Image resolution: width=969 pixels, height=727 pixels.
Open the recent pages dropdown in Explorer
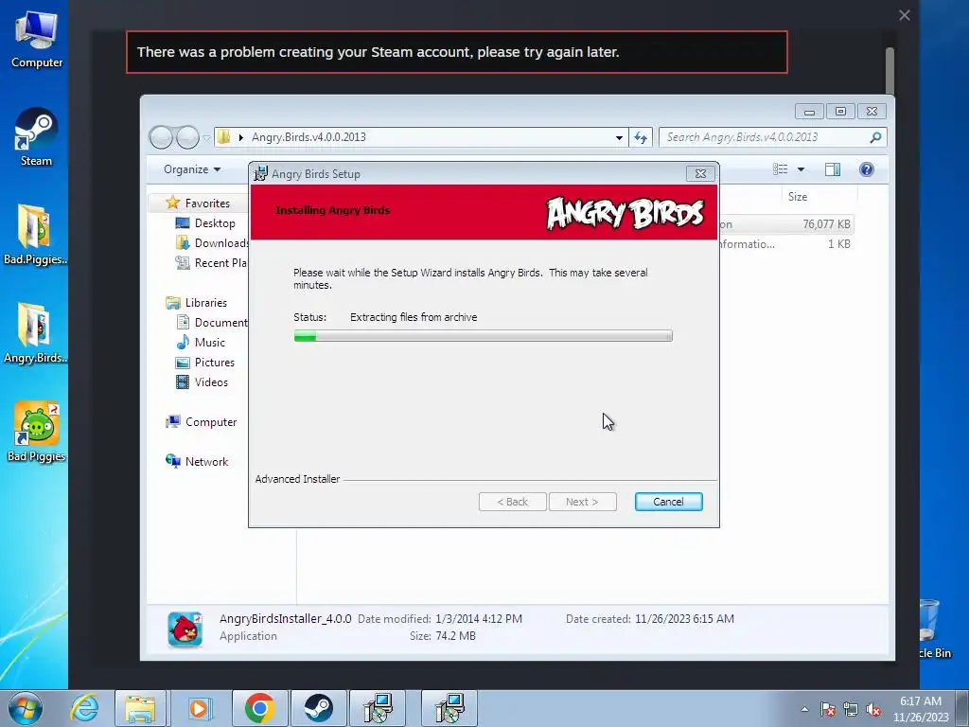(x=206, y=138)
